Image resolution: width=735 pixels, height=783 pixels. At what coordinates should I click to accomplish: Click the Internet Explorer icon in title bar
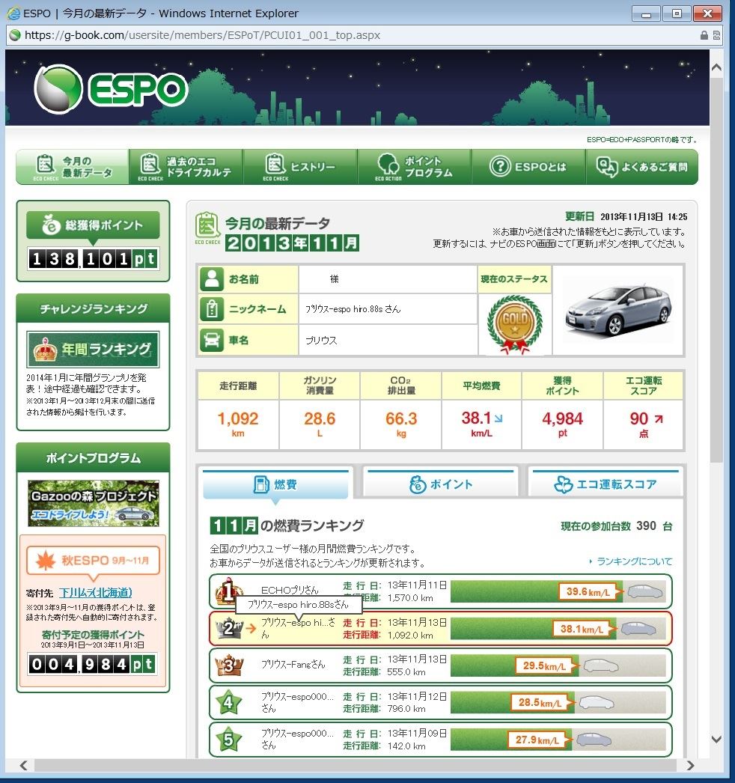click(x=13, y=13)
